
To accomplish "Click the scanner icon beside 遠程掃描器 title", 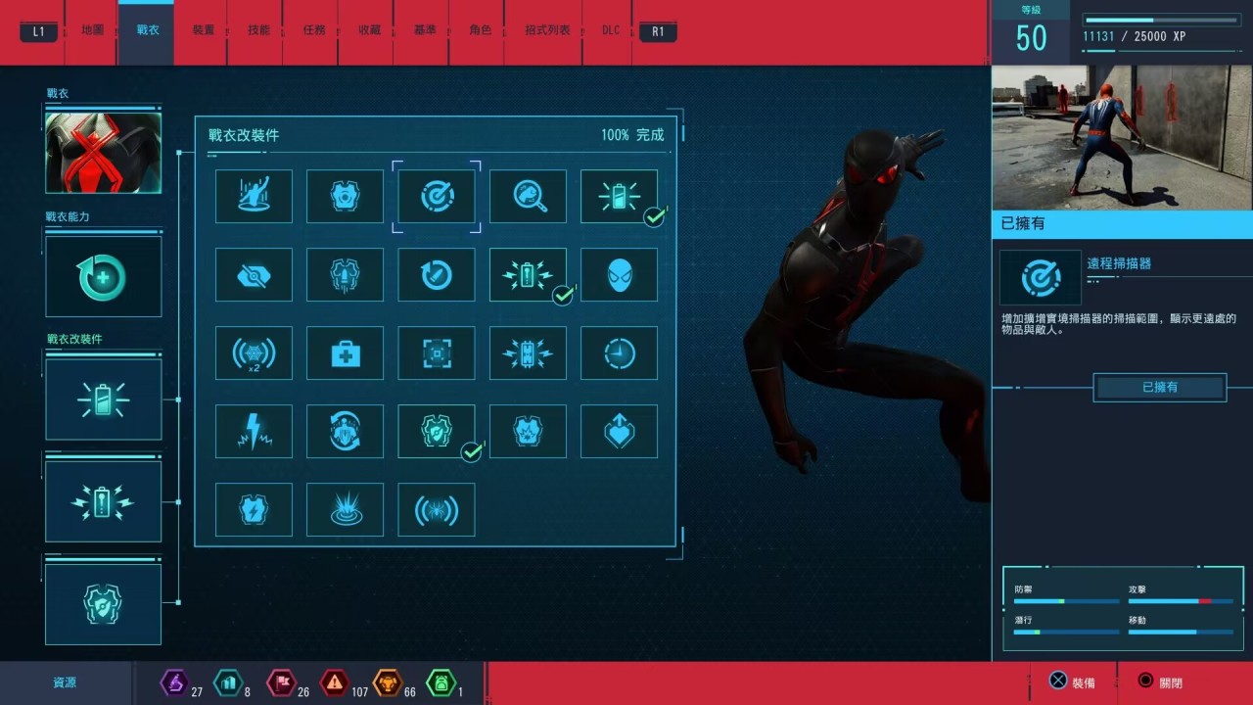I will coord(1040,277).
